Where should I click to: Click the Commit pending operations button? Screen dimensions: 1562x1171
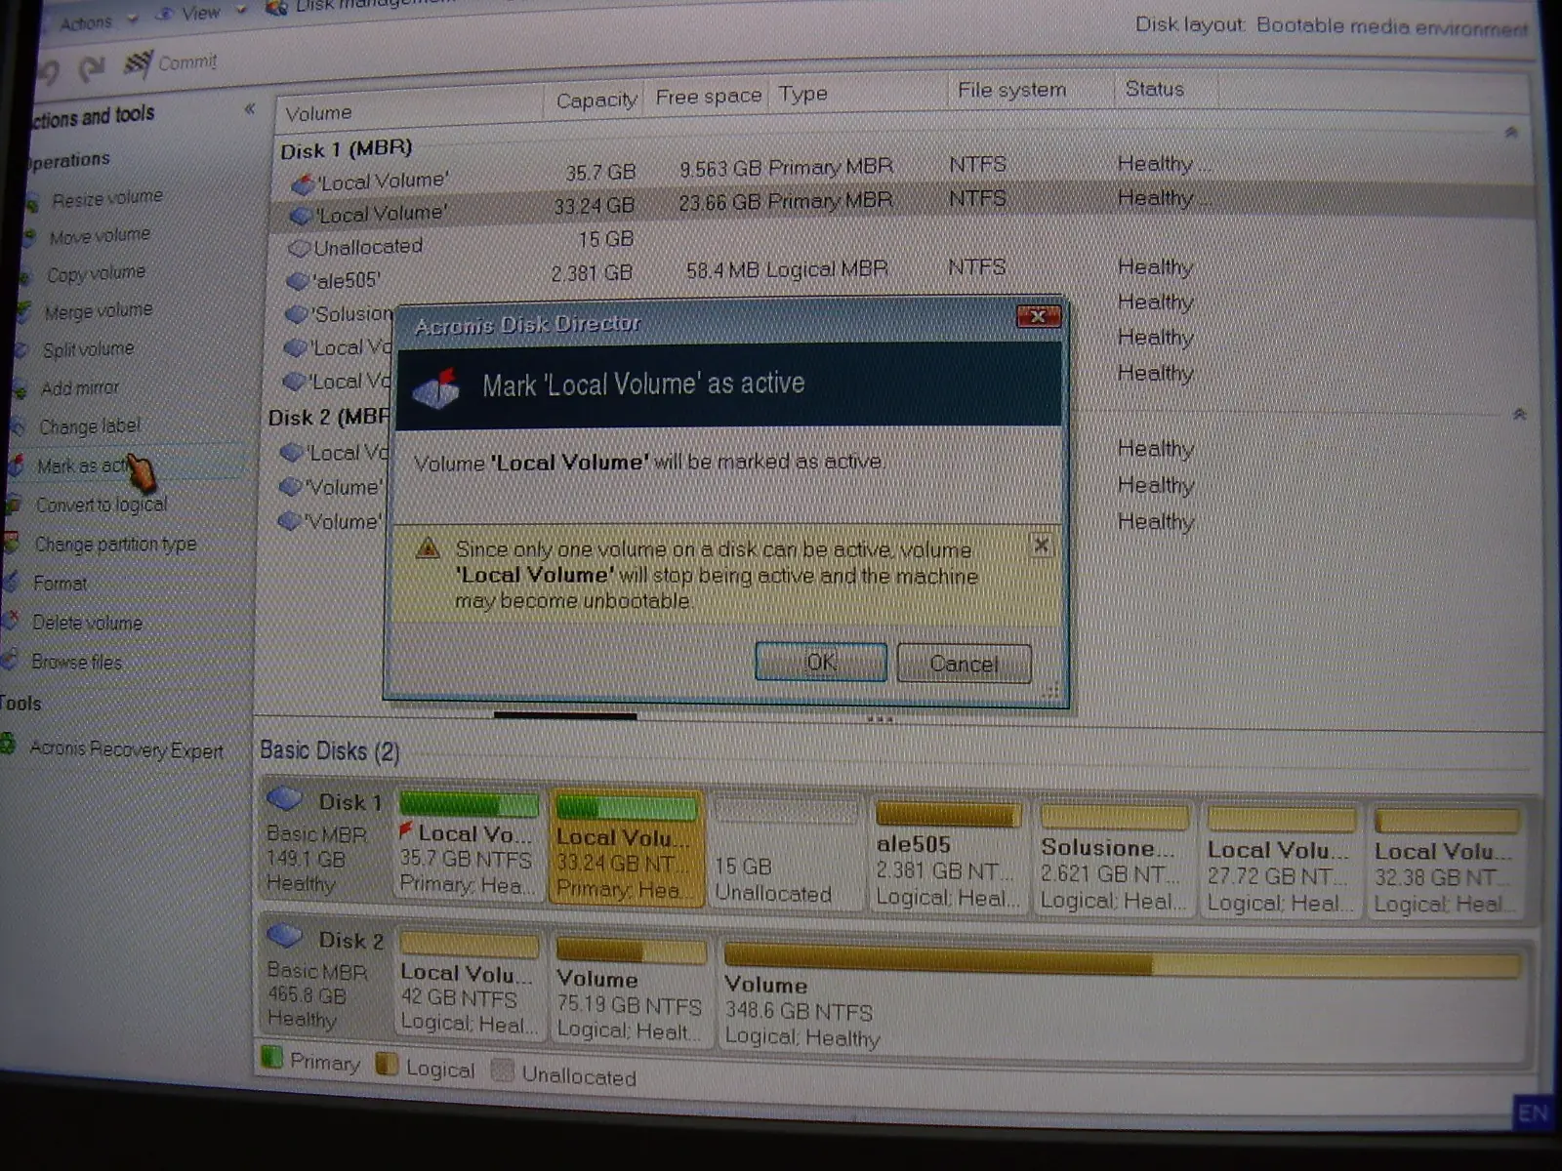point(170,63)
